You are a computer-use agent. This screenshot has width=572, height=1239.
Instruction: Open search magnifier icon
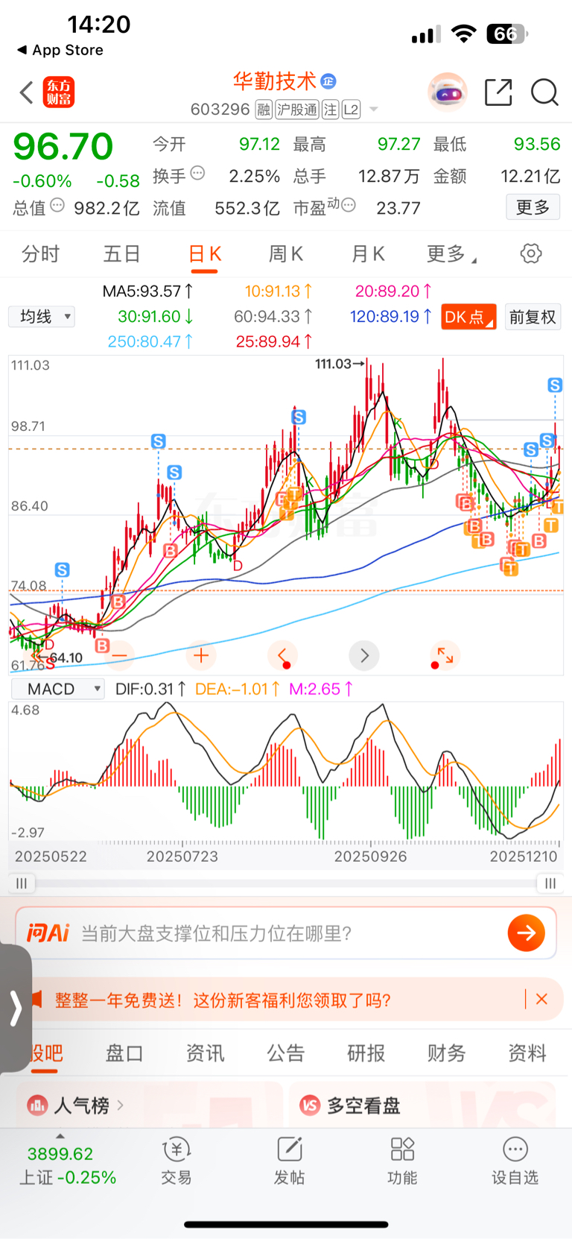click(x=544, y=92)
